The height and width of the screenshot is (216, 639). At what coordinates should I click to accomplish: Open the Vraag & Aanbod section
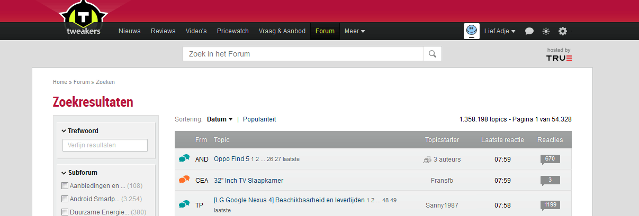tap(282, 31)
